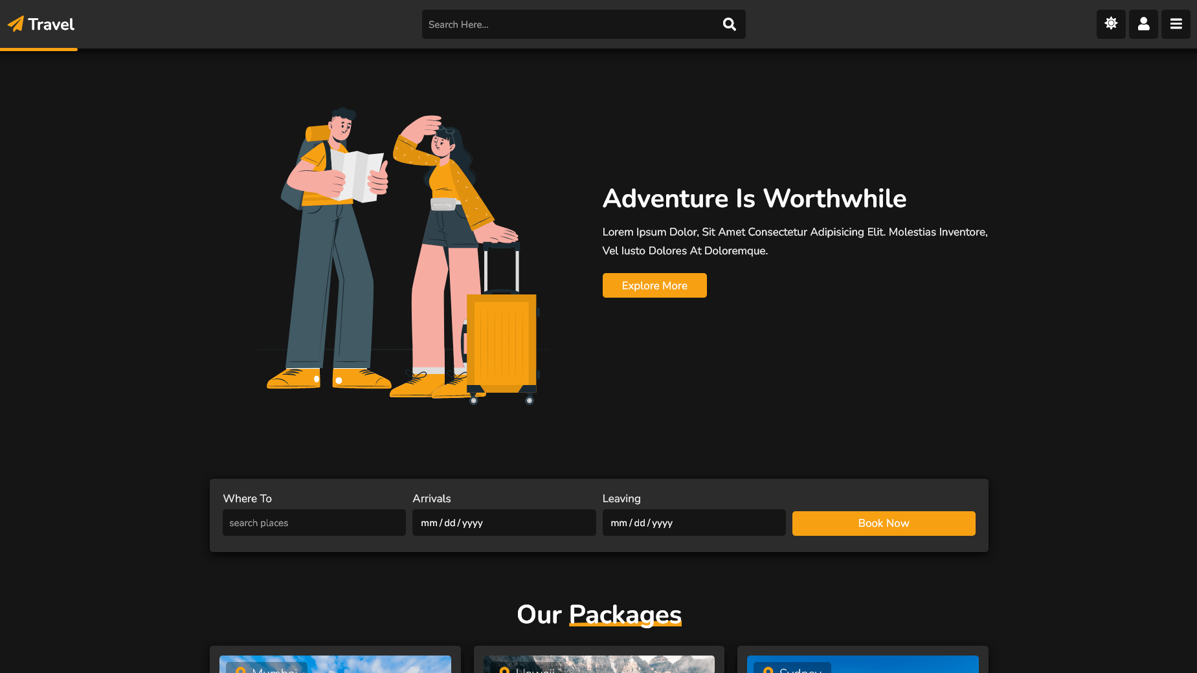Toggle light mode with the sun icon
Screen dimensions: 1197x673
1111,24
